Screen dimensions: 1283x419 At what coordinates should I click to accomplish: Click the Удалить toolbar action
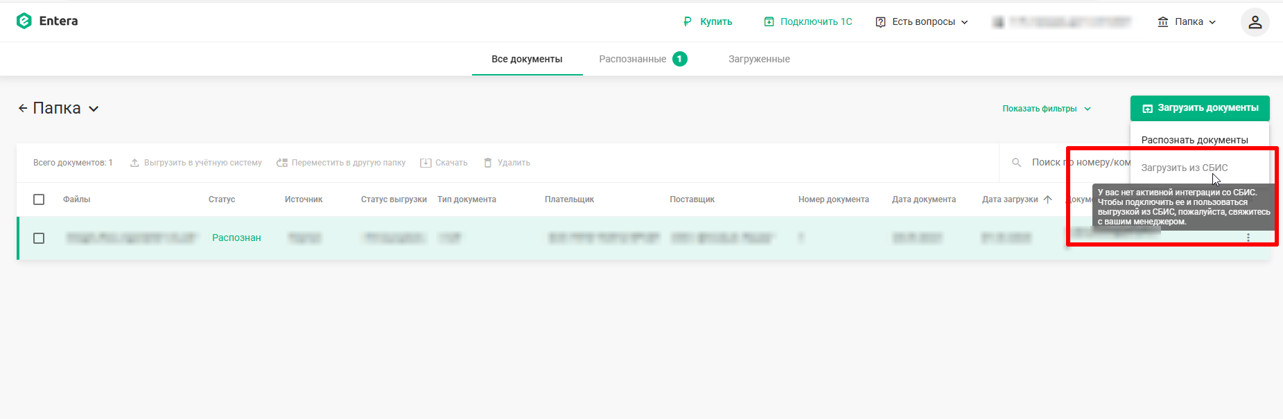(x=507, y=163)
